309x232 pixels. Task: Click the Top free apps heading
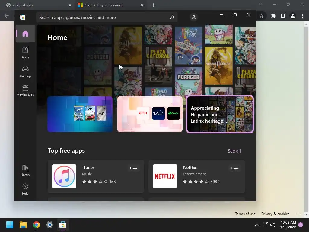(66, 150)
